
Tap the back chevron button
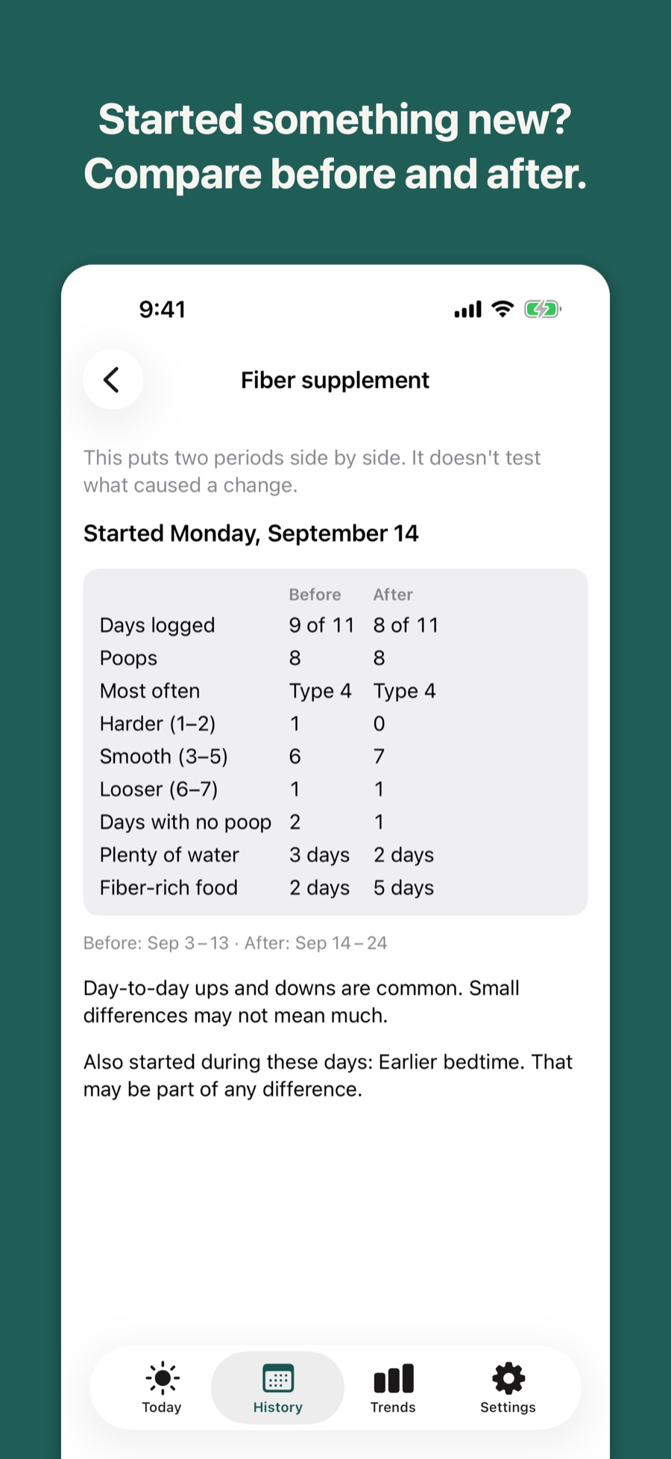[x=113, y=380]
